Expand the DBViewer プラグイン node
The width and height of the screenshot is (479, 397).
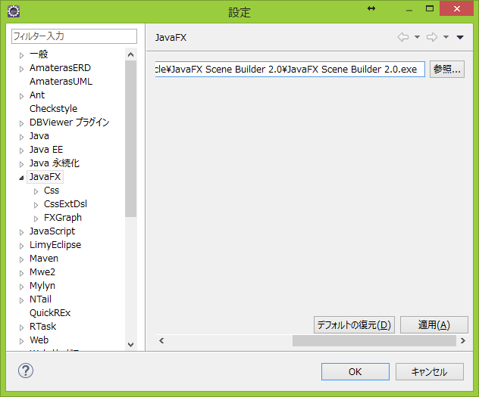pyautogui.click(x=21, y=123)
